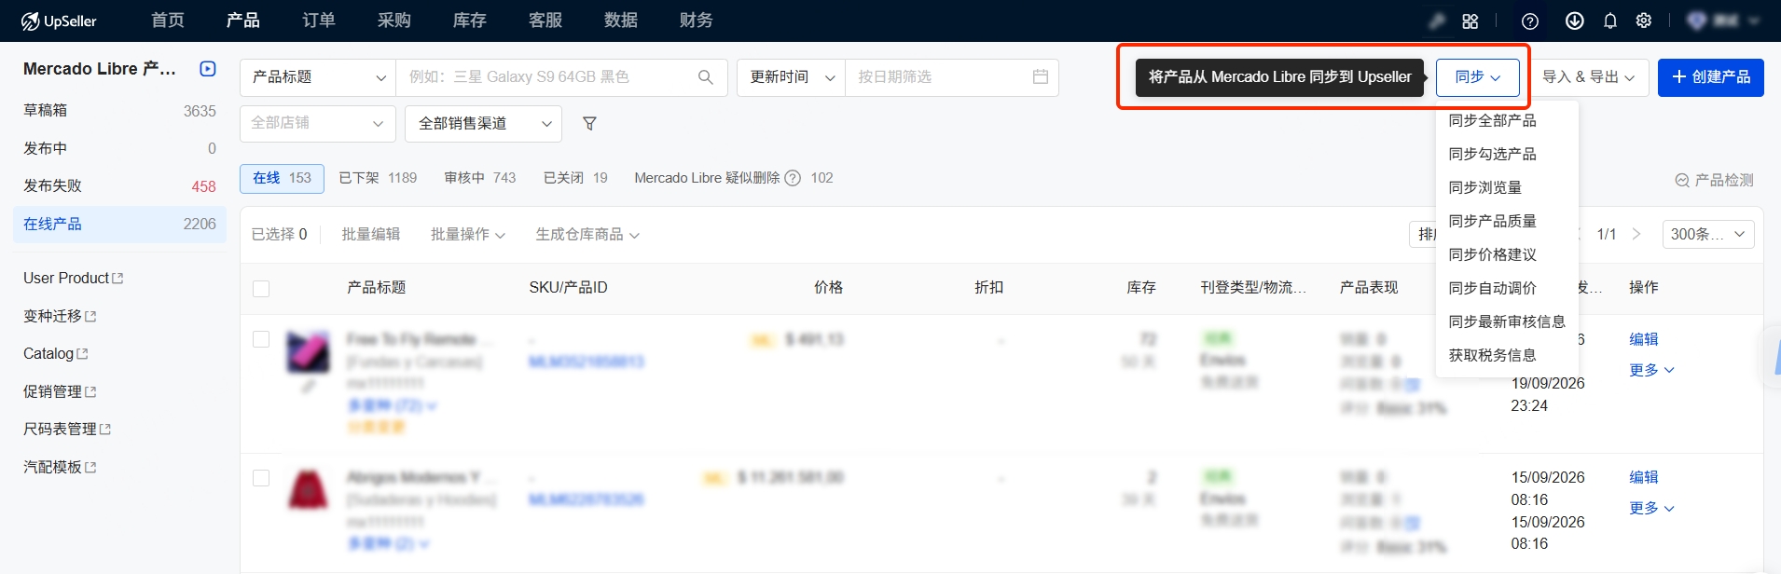
Task: Check the Abrigos Modernos row checkbox
Action: [261, 478]
